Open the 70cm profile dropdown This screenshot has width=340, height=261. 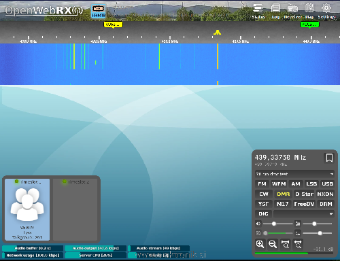tap(294, 174)
